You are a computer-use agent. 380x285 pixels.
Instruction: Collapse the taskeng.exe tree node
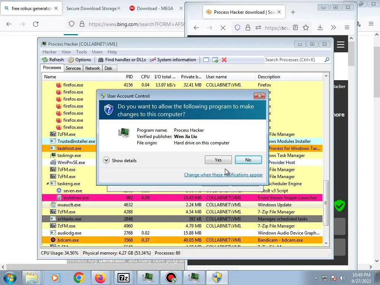point(47,183)
